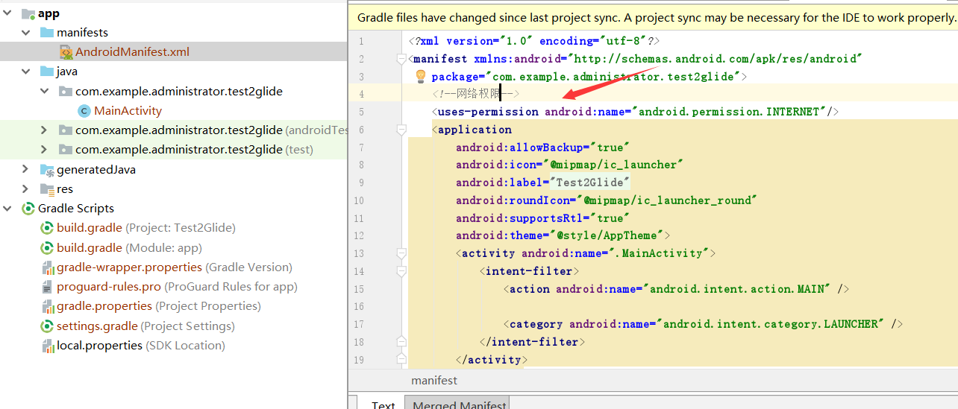Click the "Test2Glide" label value
Viewport: 958px width, 409px height.
point(589,183)
